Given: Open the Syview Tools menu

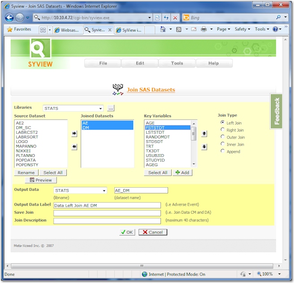Looking at the screenshot, I should click(x=177, y=63).
